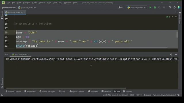
Task: Click the inspections checkmark widget
Action: click(x=168, y=17)
